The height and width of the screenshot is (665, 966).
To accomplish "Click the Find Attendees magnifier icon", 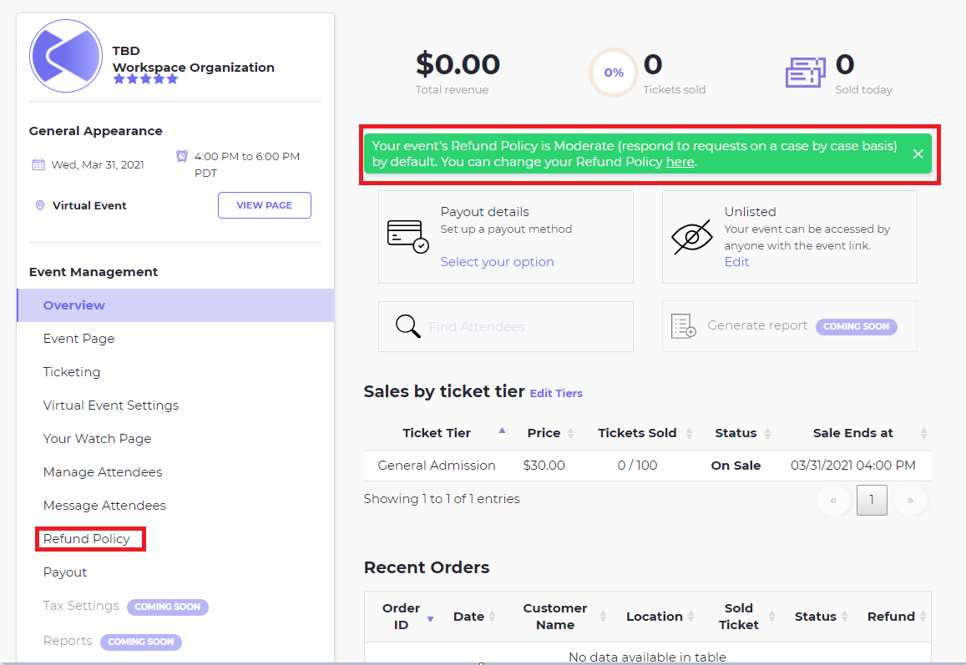I will click(x=408, y=326).
